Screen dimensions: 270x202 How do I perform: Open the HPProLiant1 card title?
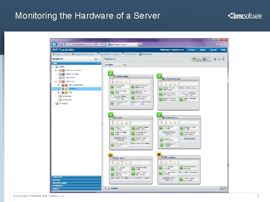point(123,76)
